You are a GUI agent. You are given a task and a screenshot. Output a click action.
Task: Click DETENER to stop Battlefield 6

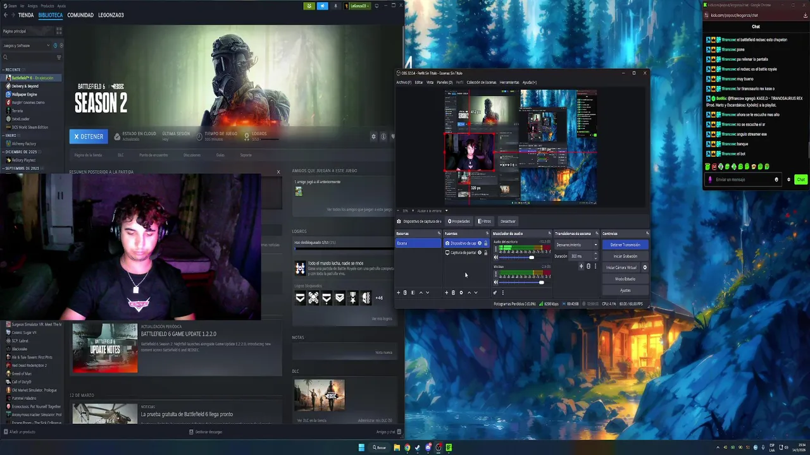point(89,136)
